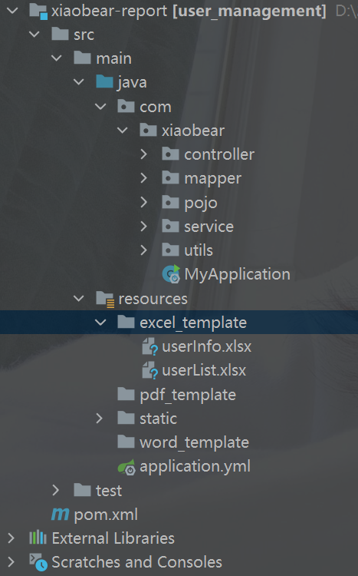This screenshot has height=576, width=358.
Task: Click the blue java source folder icon
Action: (104, 81)
